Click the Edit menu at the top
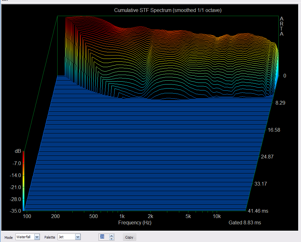This screenshot has width=301, height=242. click(5, 1)
